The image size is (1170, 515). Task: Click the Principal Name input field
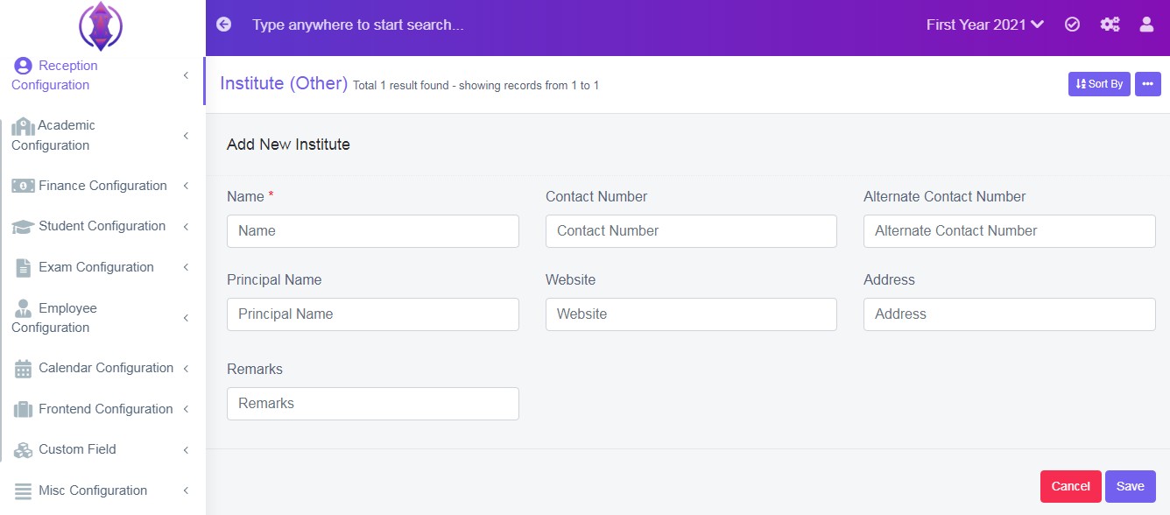click(373, 314)
